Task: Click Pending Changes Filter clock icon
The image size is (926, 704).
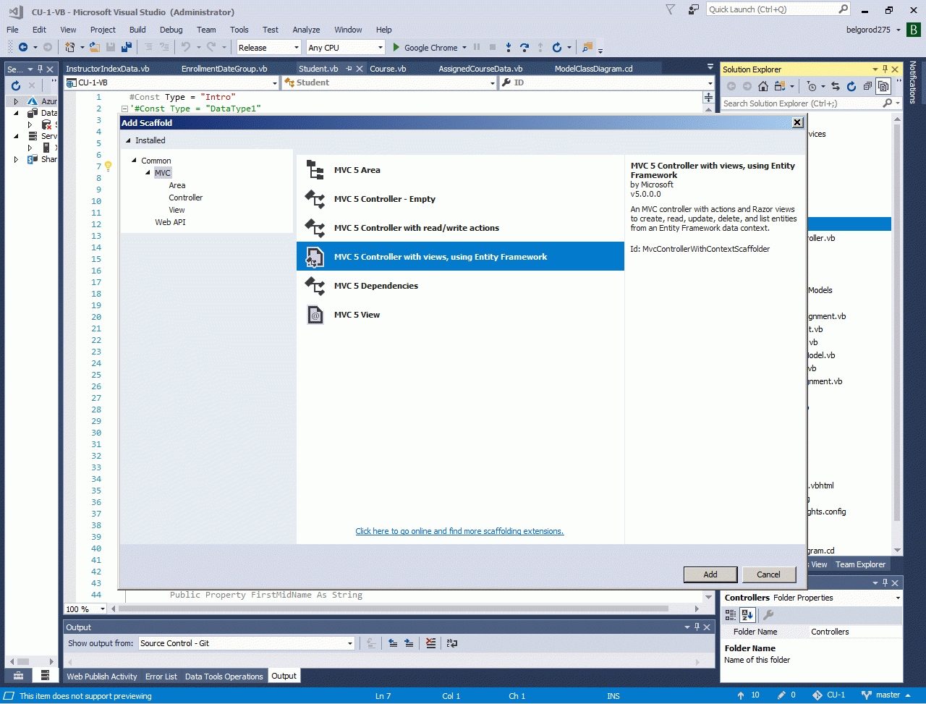Action: click(812, 87)
